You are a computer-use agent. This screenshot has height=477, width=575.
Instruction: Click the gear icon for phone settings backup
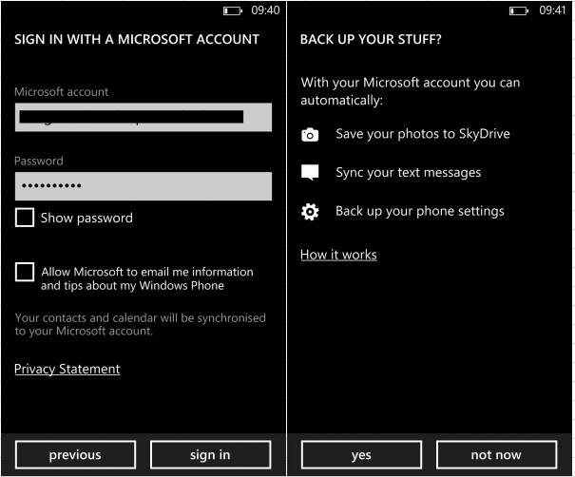[x=310, y=212]
